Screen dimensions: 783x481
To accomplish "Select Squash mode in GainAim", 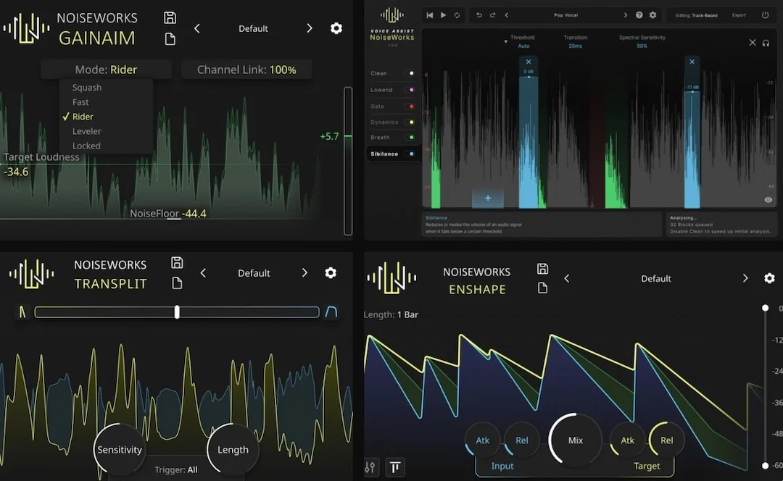I will pyautogui.click(x=87, y=88).
